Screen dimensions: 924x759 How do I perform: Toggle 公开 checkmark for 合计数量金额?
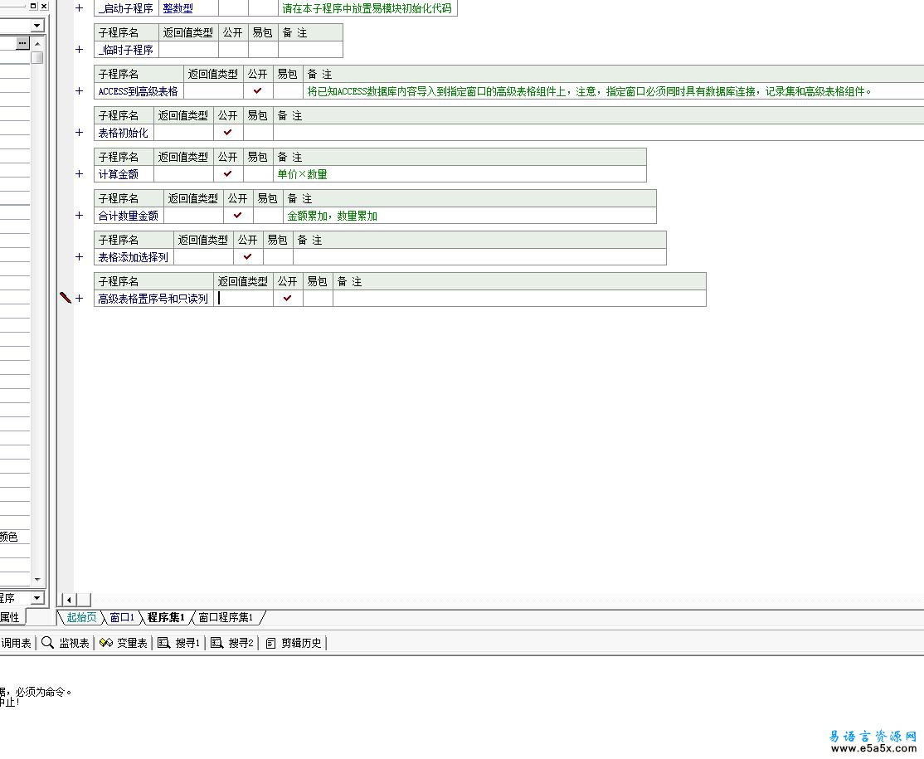point(237,216)
